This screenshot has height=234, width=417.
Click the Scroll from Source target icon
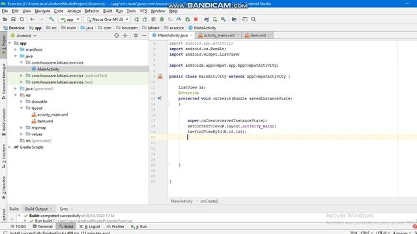coord(117,36)
